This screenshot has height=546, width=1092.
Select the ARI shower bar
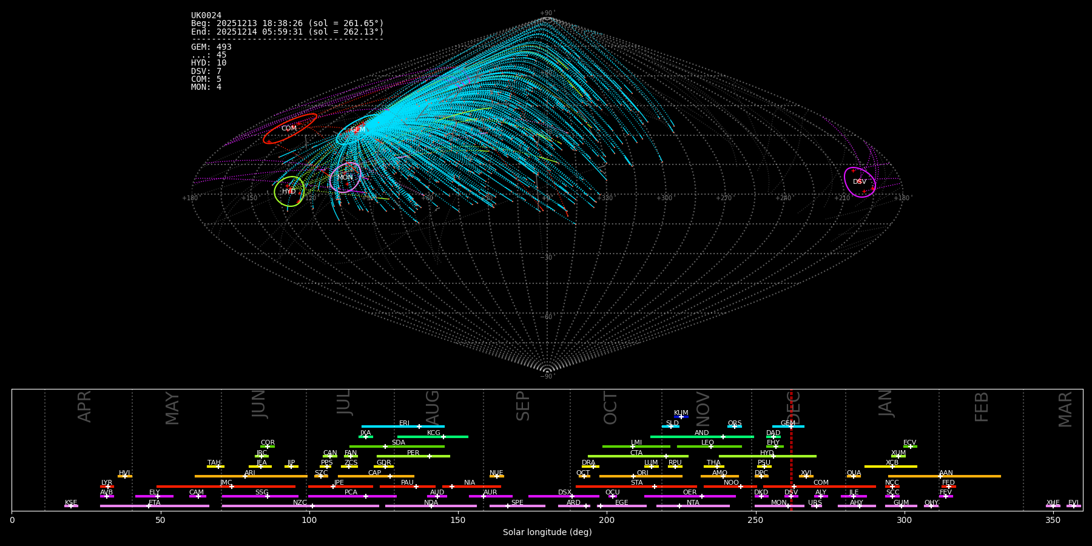click(x=251, y=476)
